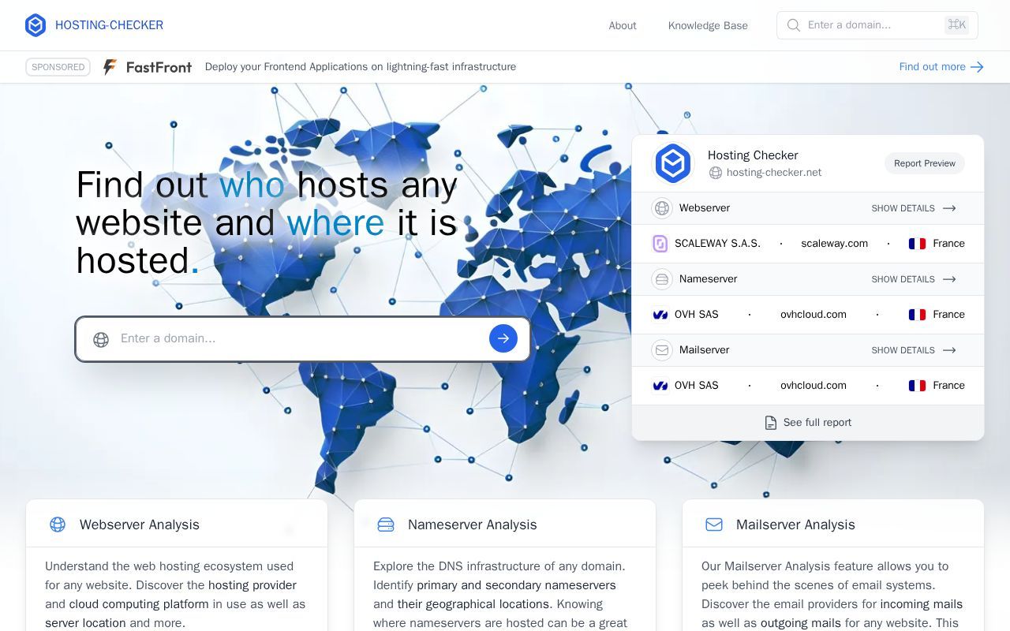This screenshot has height=631, width=1010.
Task: Click OVH SAS name in Nameserver row
Action: [x=697, y=315]
